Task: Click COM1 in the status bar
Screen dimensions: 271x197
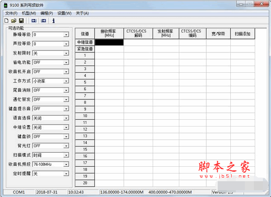Action: click(x=19, y=192)
